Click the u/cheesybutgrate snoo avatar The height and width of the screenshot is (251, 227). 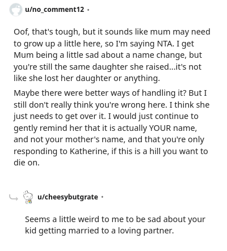click(28, 197)
